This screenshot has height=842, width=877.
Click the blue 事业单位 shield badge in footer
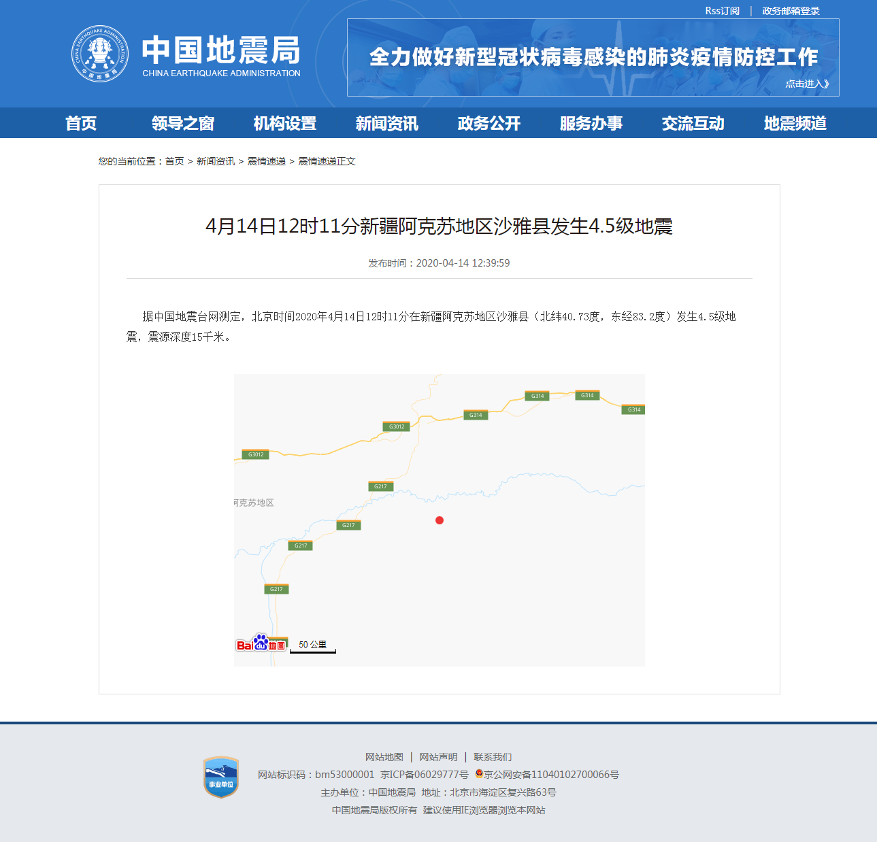pyautogui.click(x=221, y=777)
